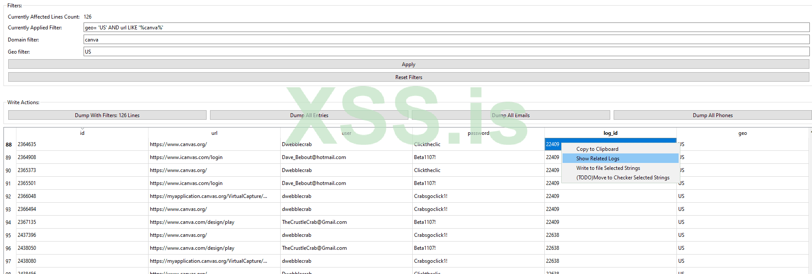Click the Reset Filters button

coord(408,77)
